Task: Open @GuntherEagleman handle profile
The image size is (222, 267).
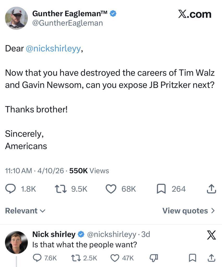Action: click(x=67, y=23)
